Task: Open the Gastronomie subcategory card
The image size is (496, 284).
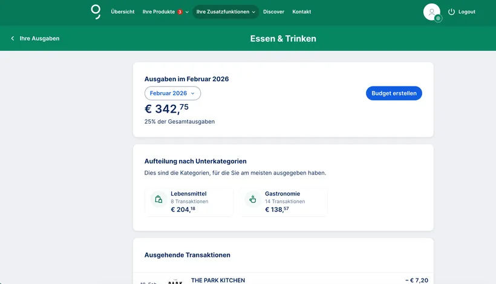Action: pyautogui.click(x=283, y=202)
